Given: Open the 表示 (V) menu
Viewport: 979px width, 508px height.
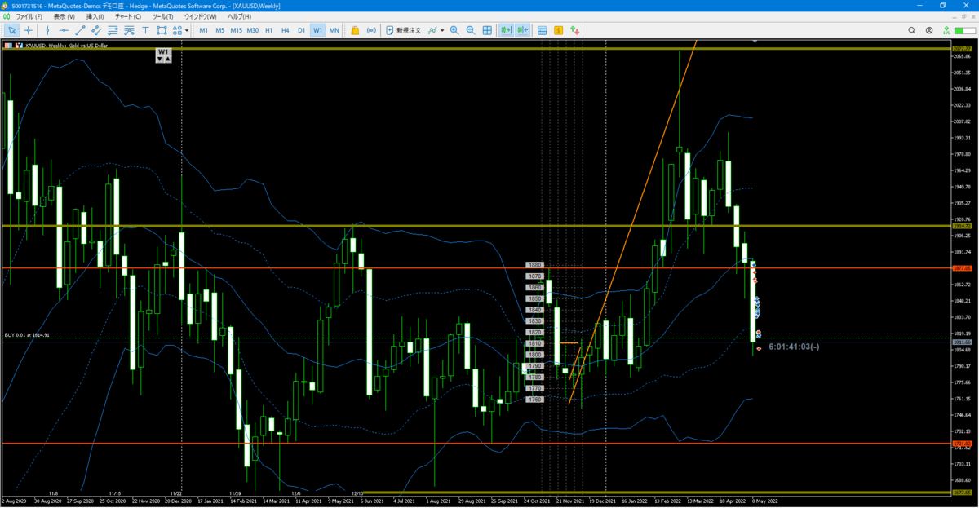Looking at the screenshot, I should point(64,16).
